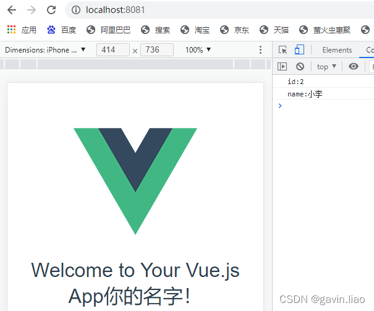
Task: Click the Vue logo image
Action: (135, 181)
